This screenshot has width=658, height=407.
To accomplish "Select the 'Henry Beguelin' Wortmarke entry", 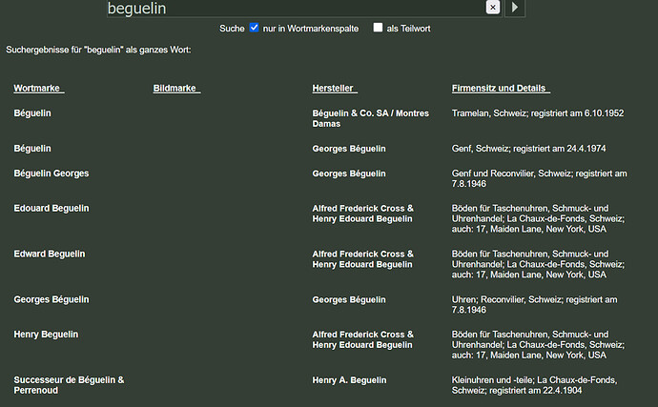I will coord(46,334).
